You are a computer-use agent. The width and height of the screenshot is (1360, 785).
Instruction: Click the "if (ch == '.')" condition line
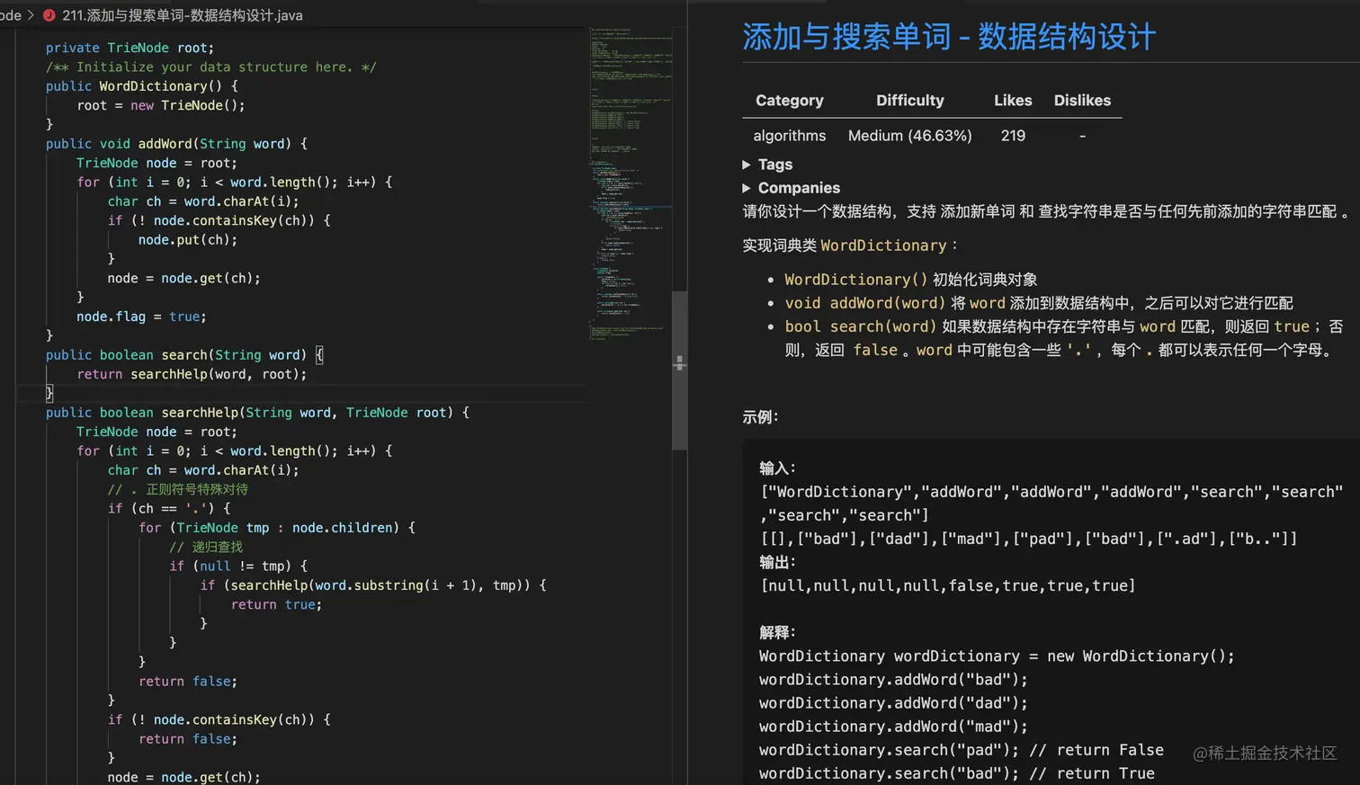[x=169, y=509]
